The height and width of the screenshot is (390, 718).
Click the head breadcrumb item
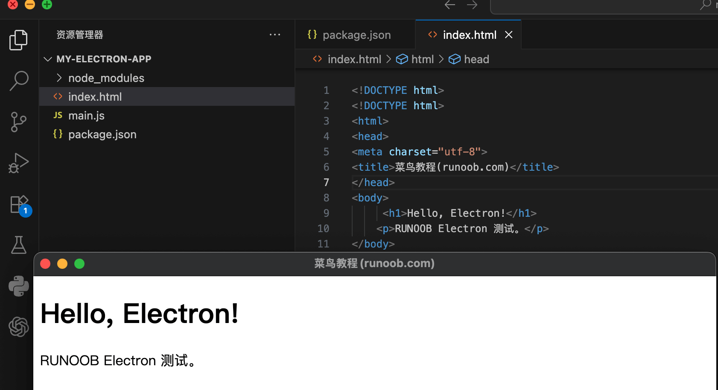click(x=476, y=59)
